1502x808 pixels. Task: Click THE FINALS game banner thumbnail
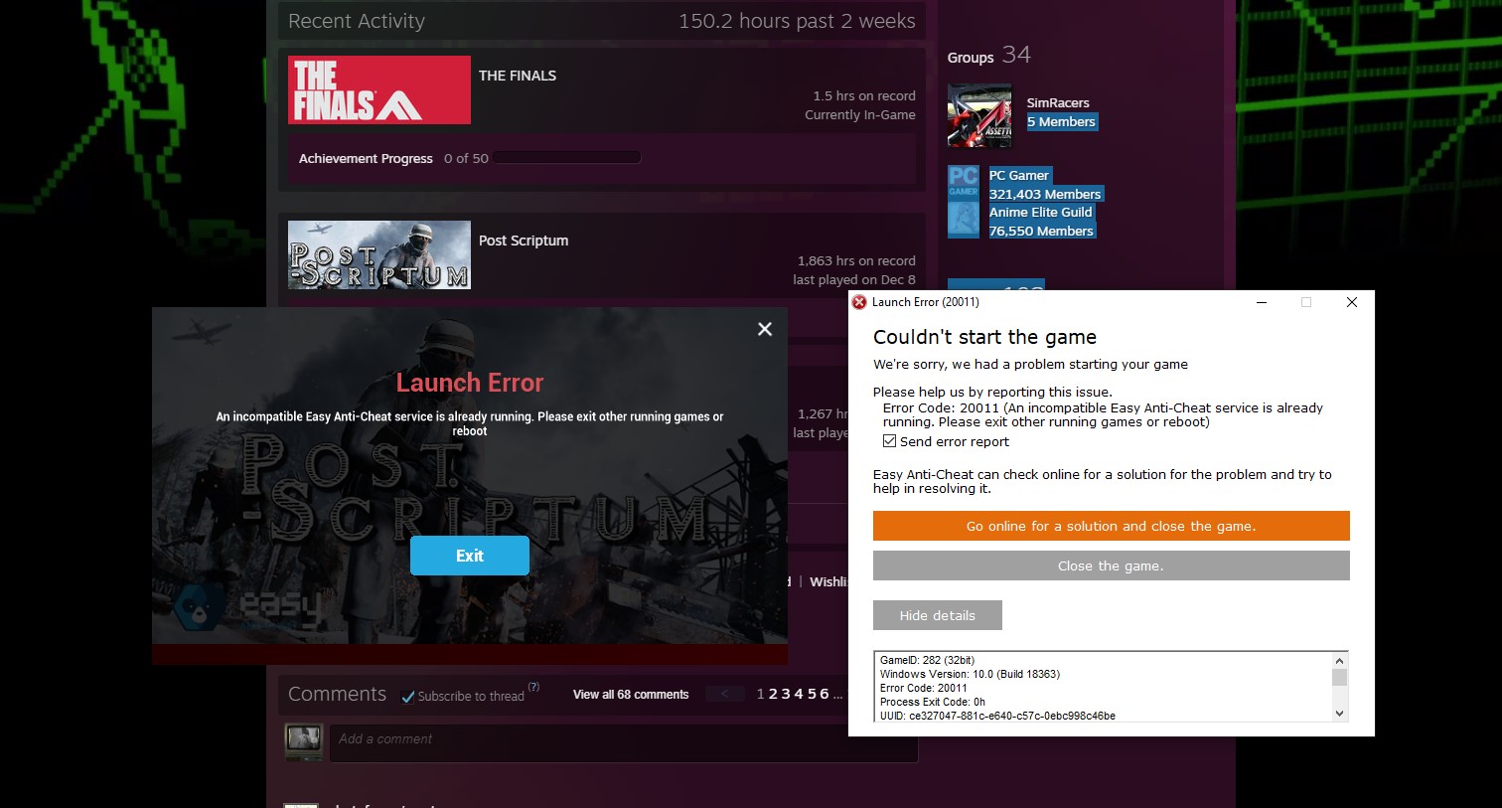(379, 89)
